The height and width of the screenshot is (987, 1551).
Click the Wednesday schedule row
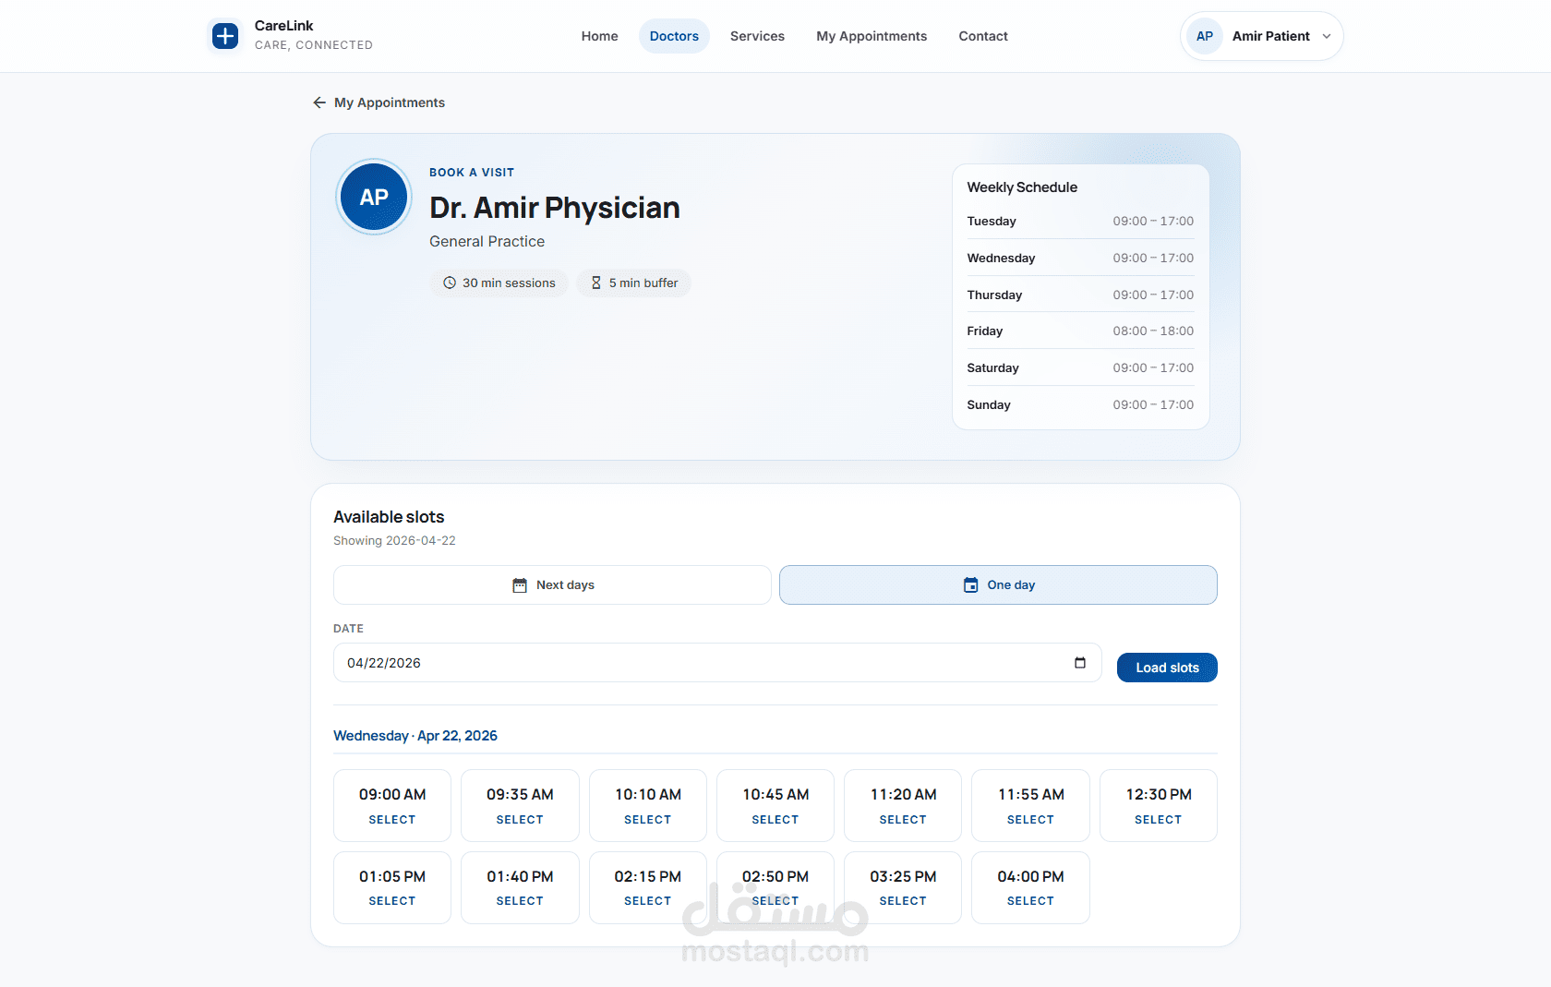coord(1080,258)
